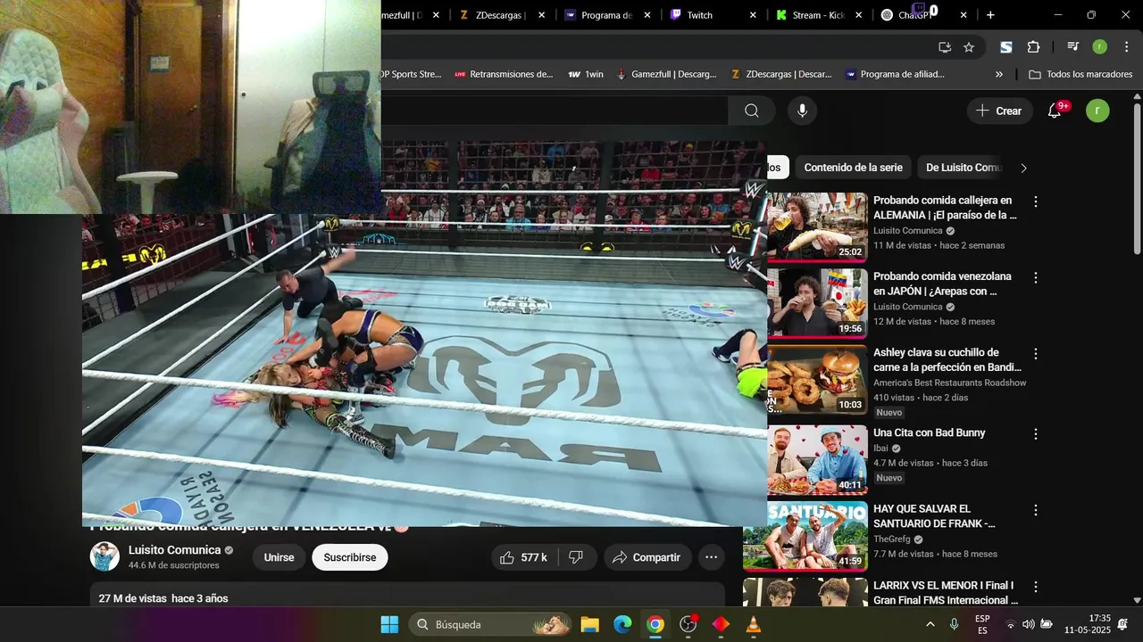Click the Crear button
Image resolution: width=1143 pixels, height=642 pixels.
click(x=999, y=111)
